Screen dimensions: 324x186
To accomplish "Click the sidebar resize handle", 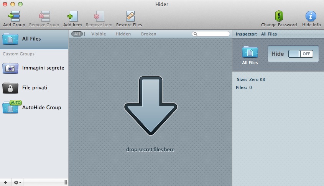I will [x=65, y=183].
